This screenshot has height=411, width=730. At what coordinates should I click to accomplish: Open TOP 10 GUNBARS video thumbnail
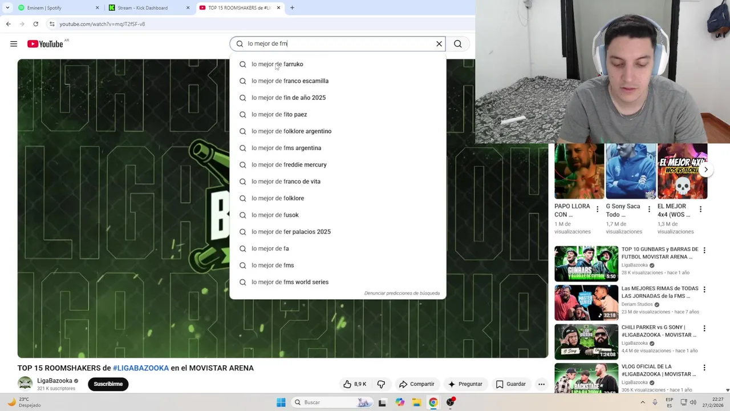[x=586, y=264]
